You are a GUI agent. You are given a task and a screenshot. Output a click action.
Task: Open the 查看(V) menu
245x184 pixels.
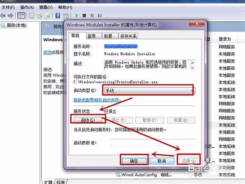(46, 7)
